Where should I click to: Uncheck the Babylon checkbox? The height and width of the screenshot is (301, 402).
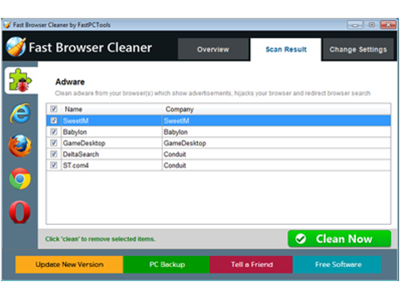click(x=54, y=132)
